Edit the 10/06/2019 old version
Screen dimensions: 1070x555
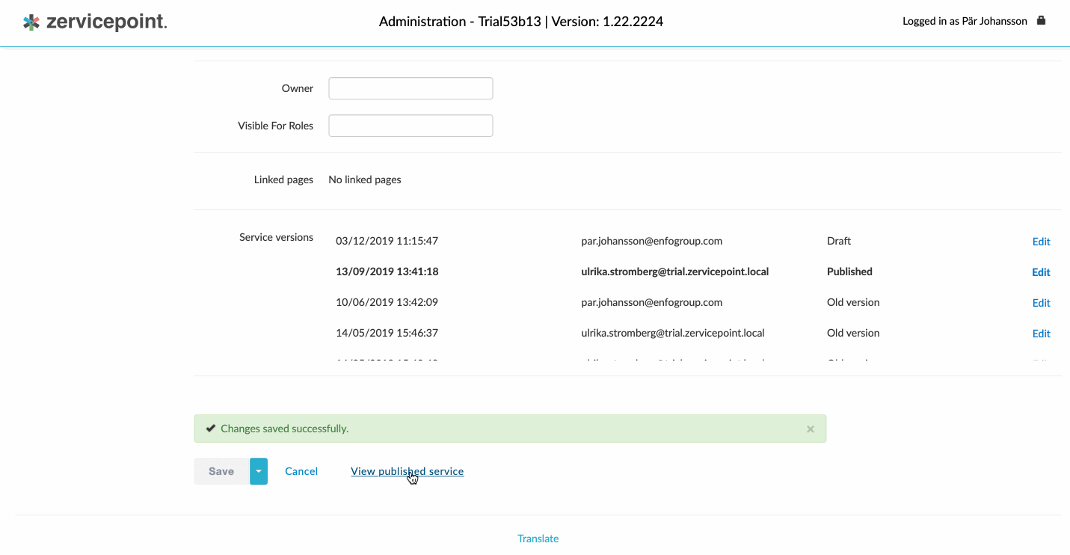click(x=1041, y=303)
